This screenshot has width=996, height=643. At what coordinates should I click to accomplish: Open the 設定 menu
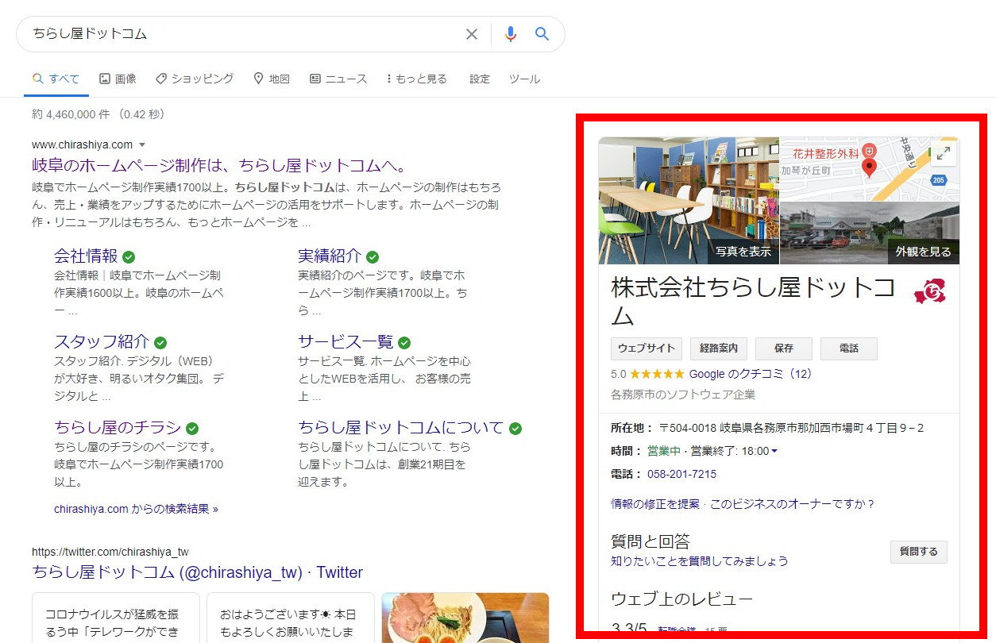[480, 79]
